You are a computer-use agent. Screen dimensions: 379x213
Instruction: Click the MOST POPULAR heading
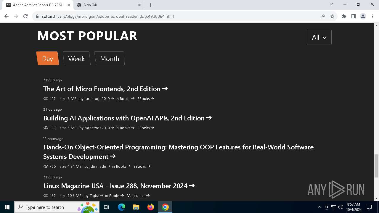(87, 36)
